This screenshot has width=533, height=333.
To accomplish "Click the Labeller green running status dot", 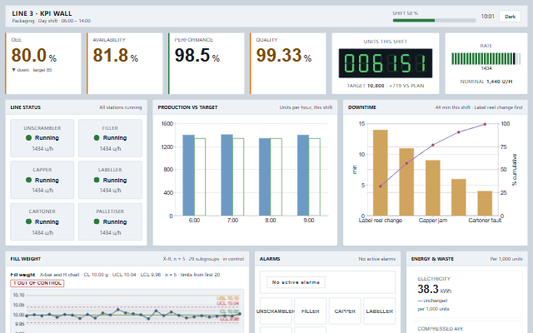I will tap(97, 180).
